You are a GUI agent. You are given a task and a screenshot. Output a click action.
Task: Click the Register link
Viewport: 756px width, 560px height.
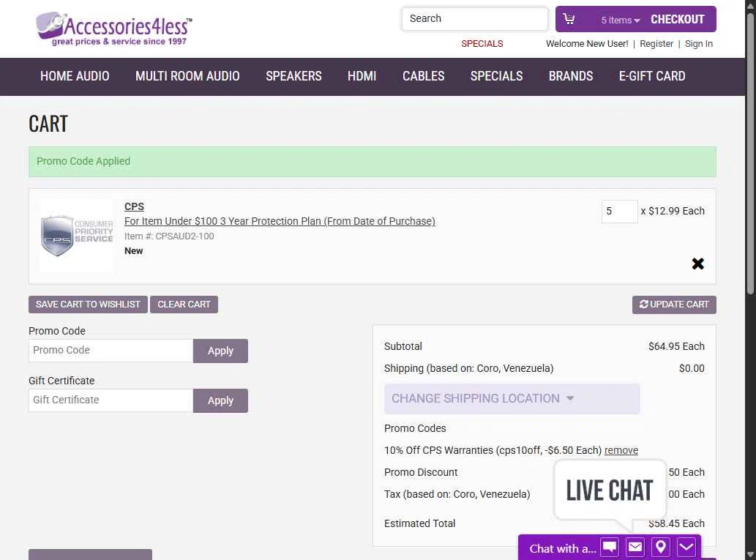click(656, 44)
